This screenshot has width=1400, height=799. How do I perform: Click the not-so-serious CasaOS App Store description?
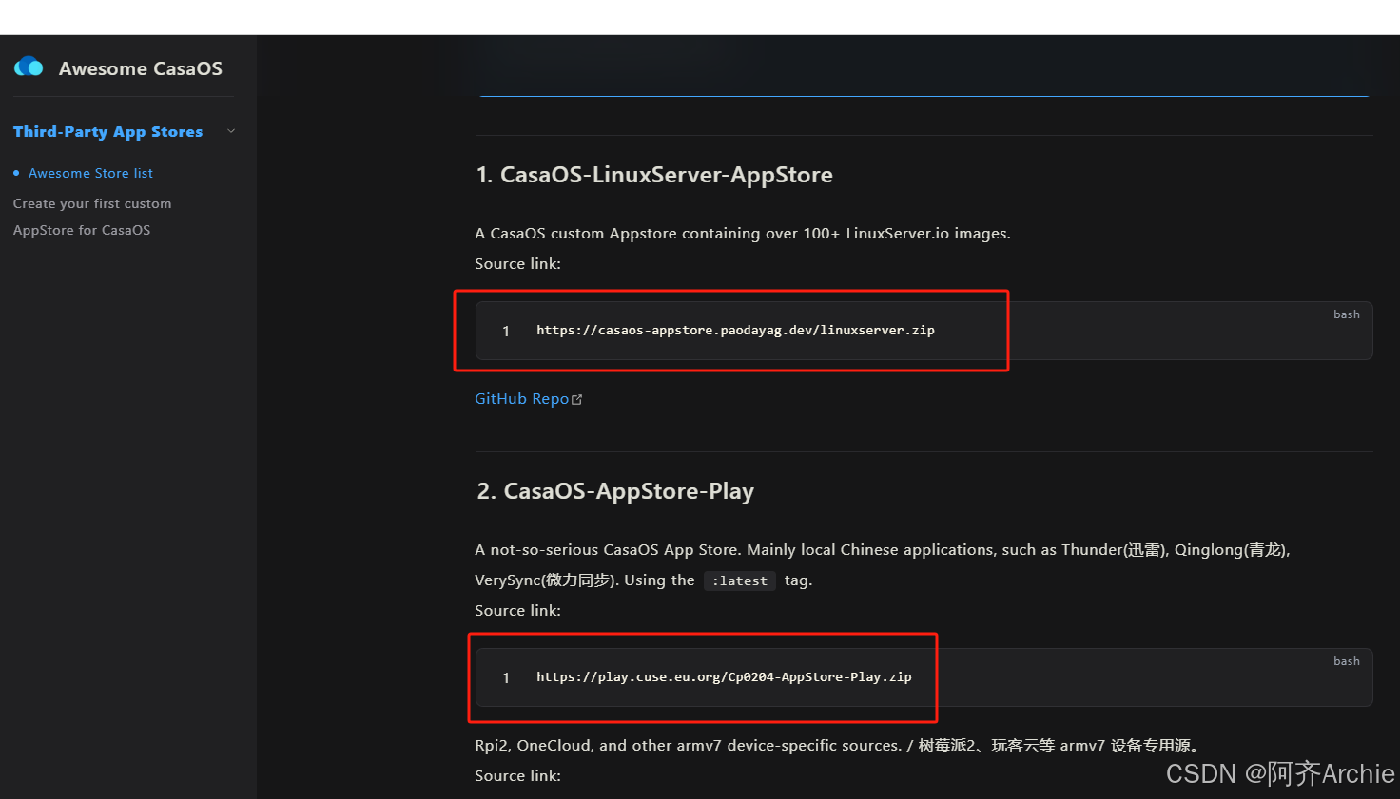(883, 565)
